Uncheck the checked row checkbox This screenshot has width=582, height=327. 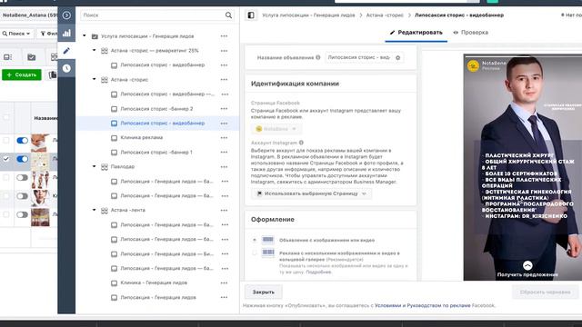(x=6, y=159)
